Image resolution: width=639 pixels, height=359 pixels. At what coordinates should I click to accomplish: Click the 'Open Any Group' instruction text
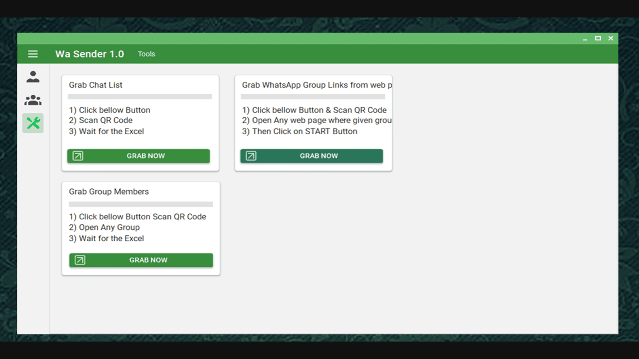[109, 227]
